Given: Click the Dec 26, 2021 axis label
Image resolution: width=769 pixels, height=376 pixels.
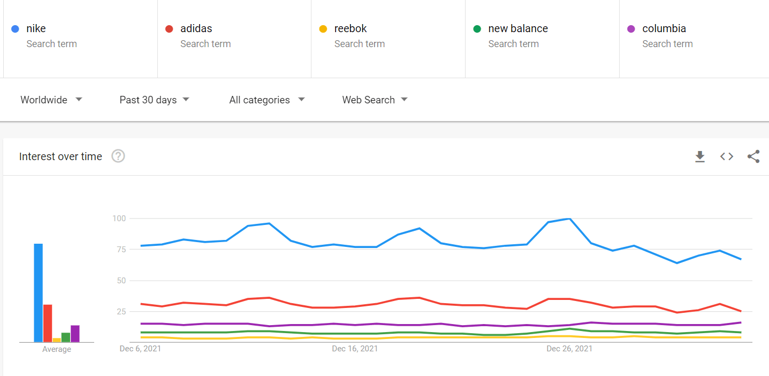Looking at the screenshot, I should click(x=569, y=349).
